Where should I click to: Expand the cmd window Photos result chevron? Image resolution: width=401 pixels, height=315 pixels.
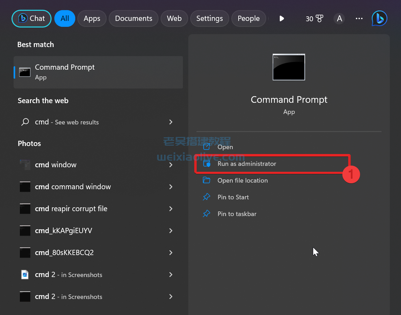tap(170, 165)
